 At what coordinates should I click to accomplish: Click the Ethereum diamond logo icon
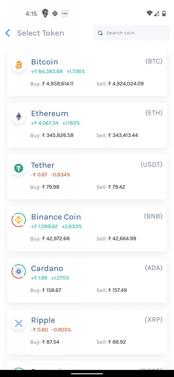pyautogui.click(x=19, y=117)
